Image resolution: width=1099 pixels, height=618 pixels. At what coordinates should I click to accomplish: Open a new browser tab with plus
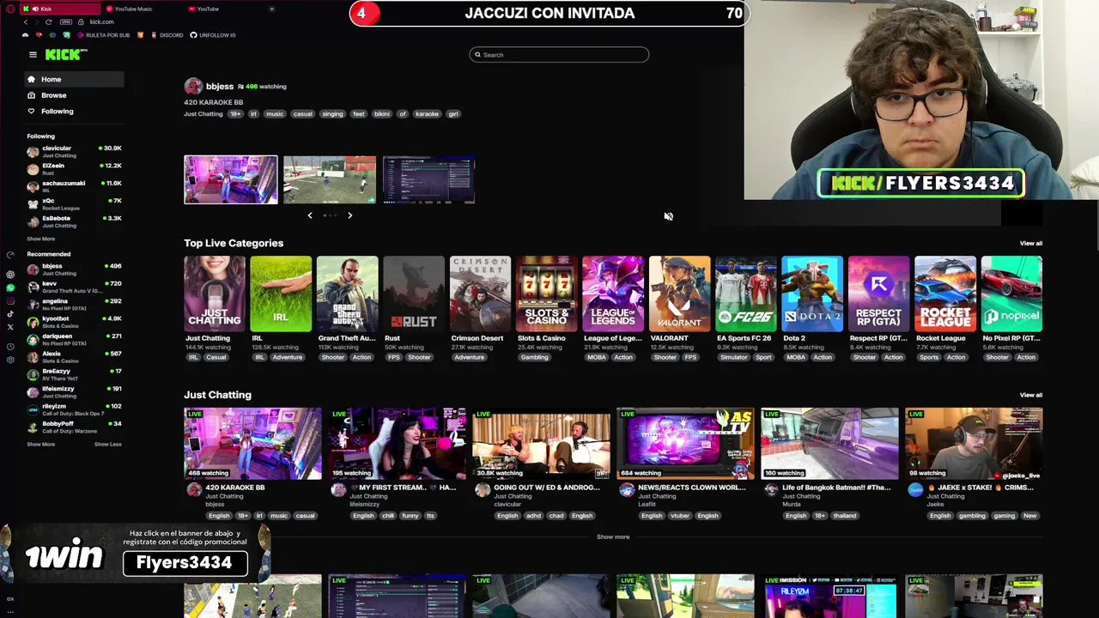point(271,9)
